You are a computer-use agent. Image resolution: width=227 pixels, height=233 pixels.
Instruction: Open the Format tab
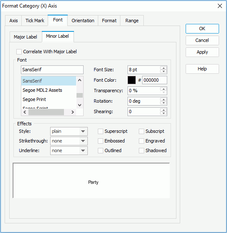click(x=109, y=21)
